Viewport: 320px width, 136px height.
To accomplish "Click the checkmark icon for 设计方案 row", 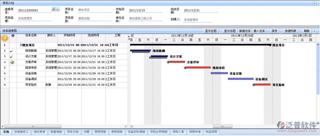I will (12, 57).
